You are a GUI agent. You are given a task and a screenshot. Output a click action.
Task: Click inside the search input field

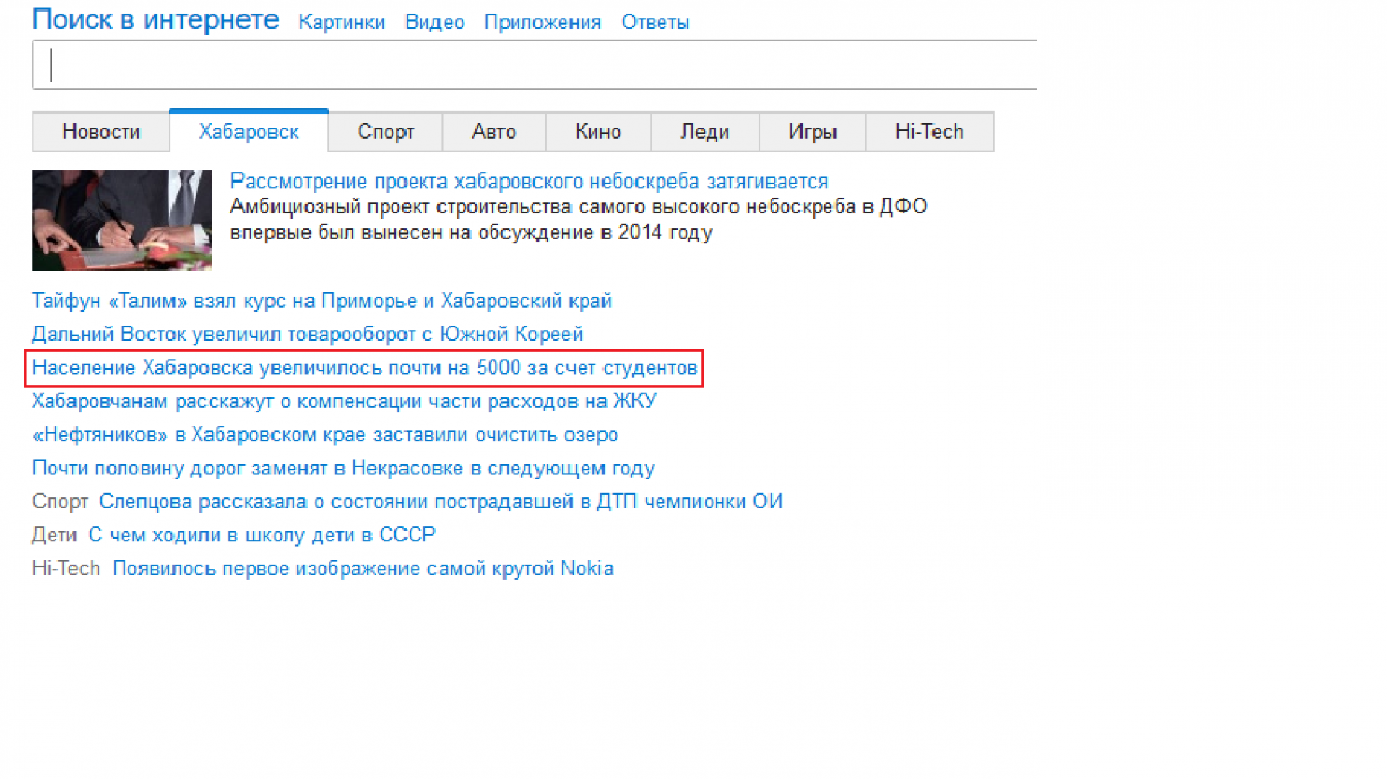click(x=535, y=65)
